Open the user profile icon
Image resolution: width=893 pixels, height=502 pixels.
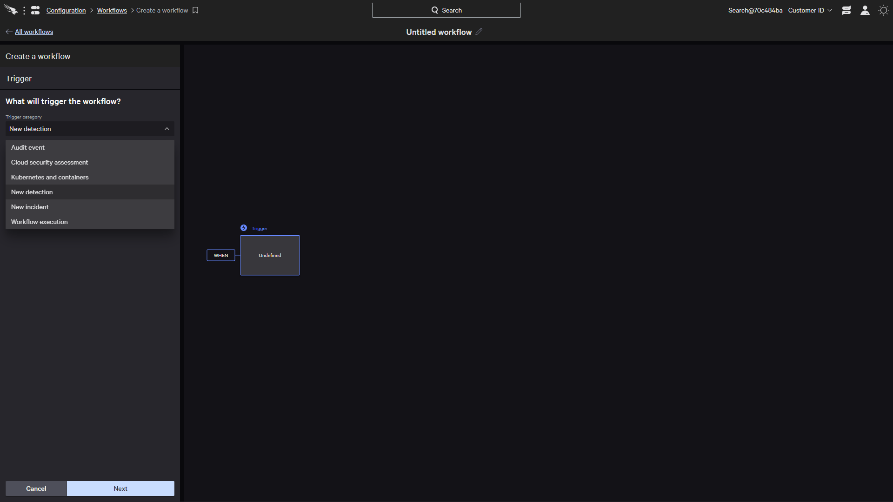pyautogui.click(x=865, y=10)
